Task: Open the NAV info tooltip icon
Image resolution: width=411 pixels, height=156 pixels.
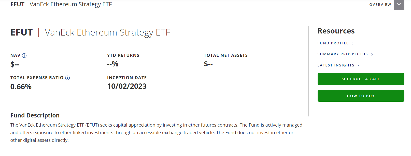Action: point(24,56)
